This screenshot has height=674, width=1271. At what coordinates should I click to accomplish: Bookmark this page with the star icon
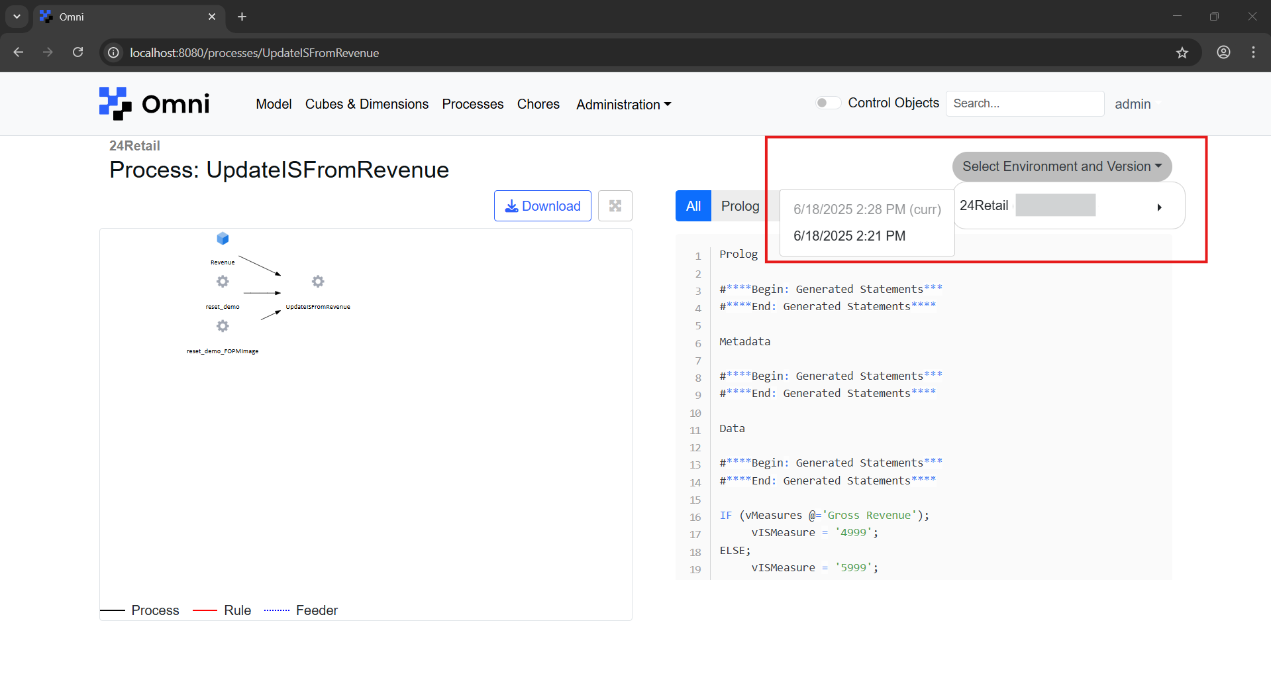(x=1182, y=53)
